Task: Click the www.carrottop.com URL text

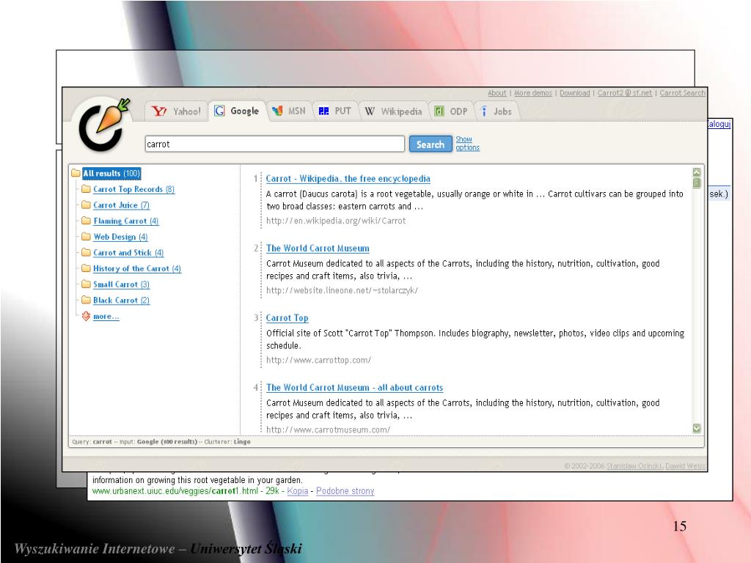Action: [x=318, y=360]
